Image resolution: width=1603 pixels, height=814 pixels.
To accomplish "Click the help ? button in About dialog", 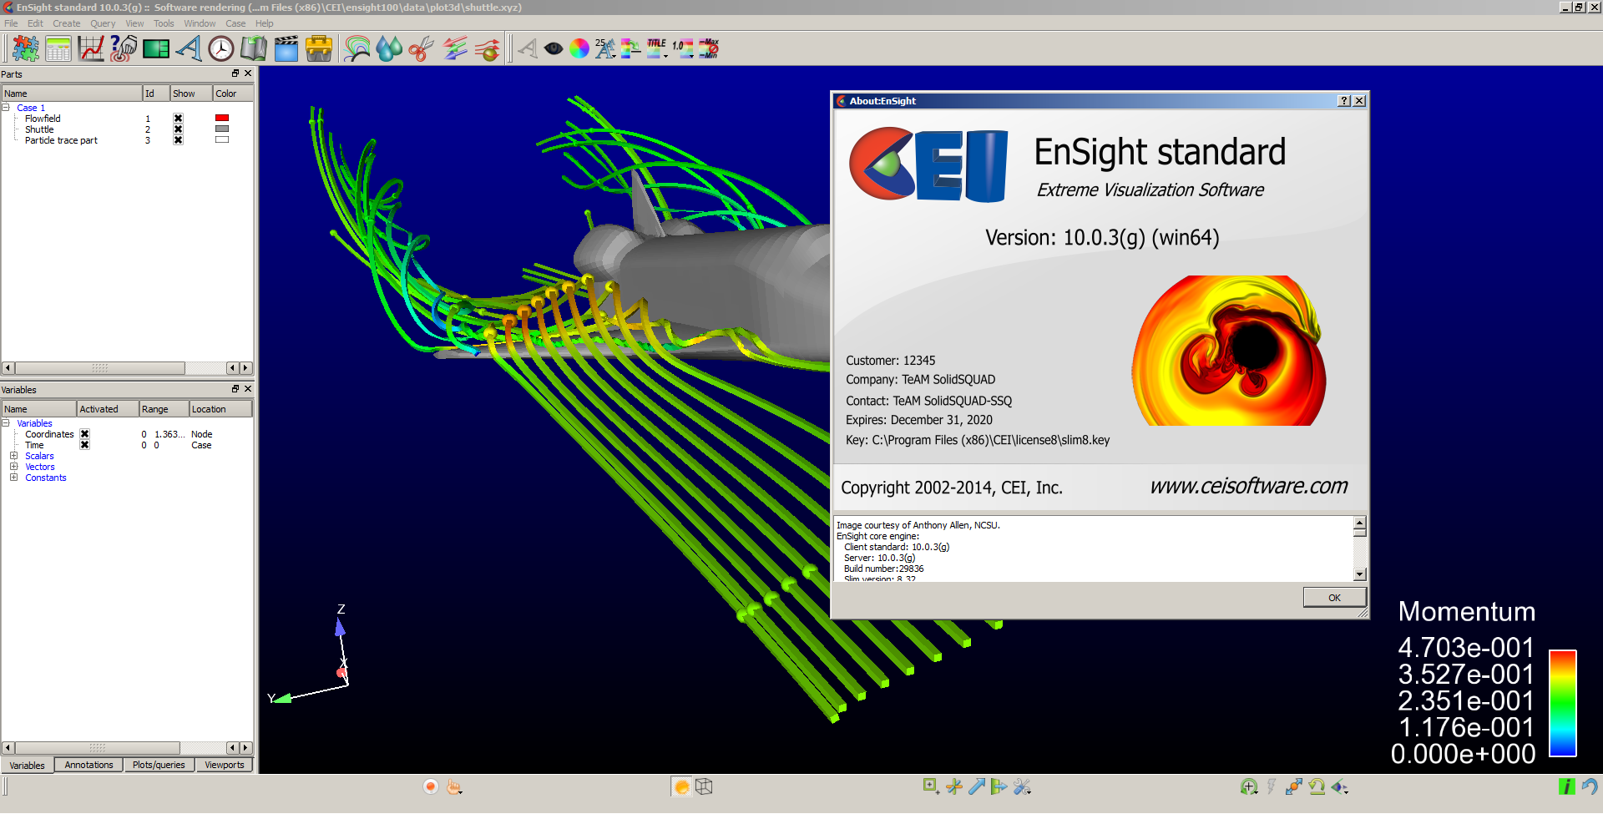I will 1344,101.
